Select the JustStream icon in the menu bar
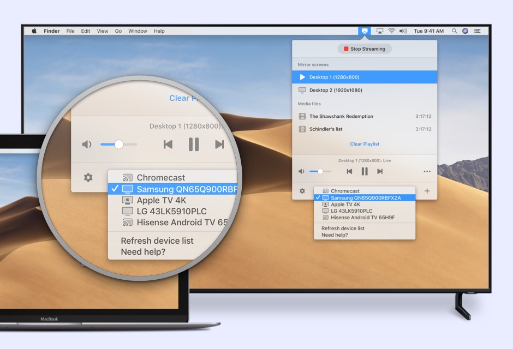This screenshot has width=513, height=349. [x=364, y=31]
